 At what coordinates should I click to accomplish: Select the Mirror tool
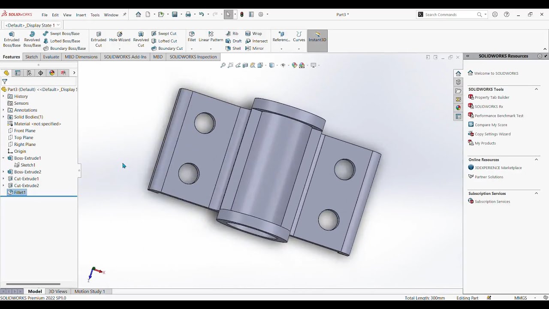coord(254,48)
